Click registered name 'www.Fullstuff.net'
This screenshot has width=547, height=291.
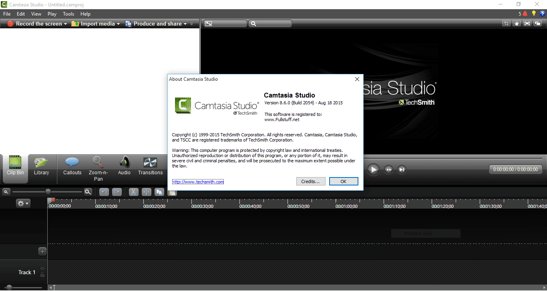coord(282,120)
